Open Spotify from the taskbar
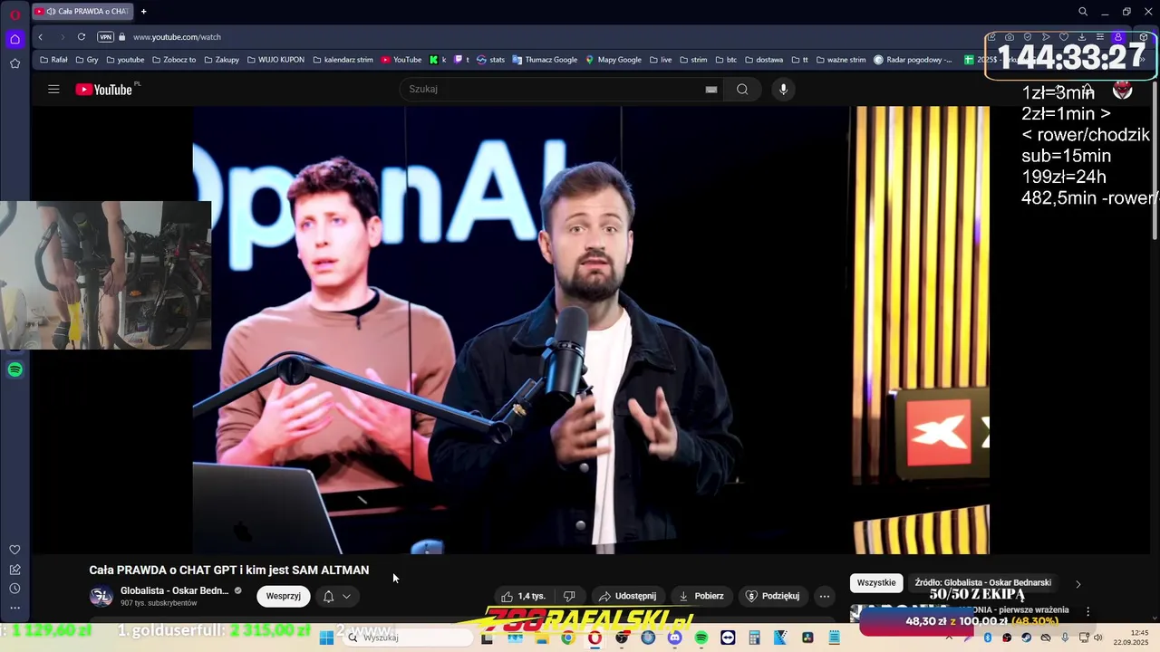The width and height of the screenshot is (1160, 652). point(701,638)
